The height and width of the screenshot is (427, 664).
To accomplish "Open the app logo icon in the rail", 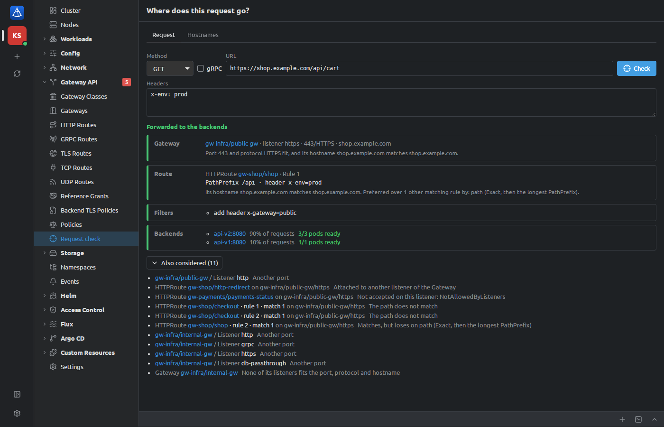I will pyautogui.click(x=17, y=13).
